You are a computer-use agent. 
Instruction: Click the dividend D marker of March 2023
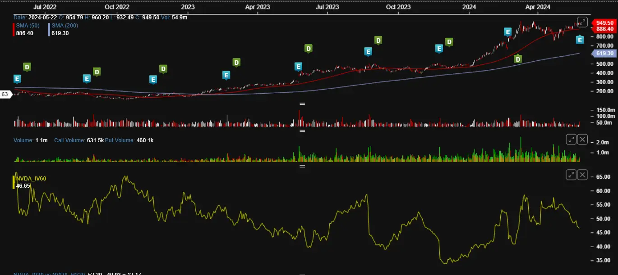236,62
